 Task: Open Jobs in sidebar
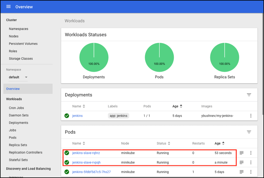tap(13, 130)
